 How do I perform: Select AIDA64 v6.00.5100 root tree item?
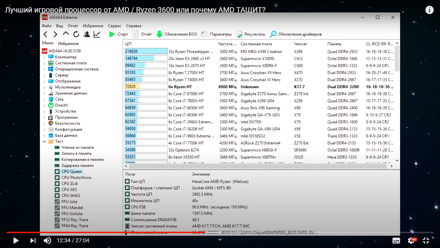(62, 51)
